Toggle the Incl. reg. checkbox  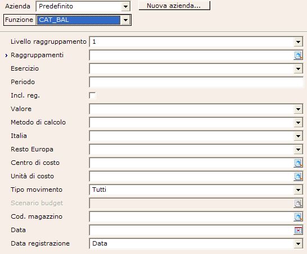pos(92,96)
